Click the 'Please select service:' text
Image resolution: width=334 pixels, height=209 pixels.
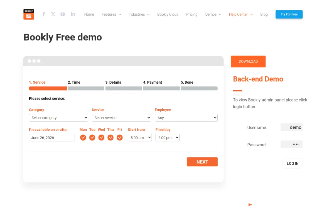(47, 99)
